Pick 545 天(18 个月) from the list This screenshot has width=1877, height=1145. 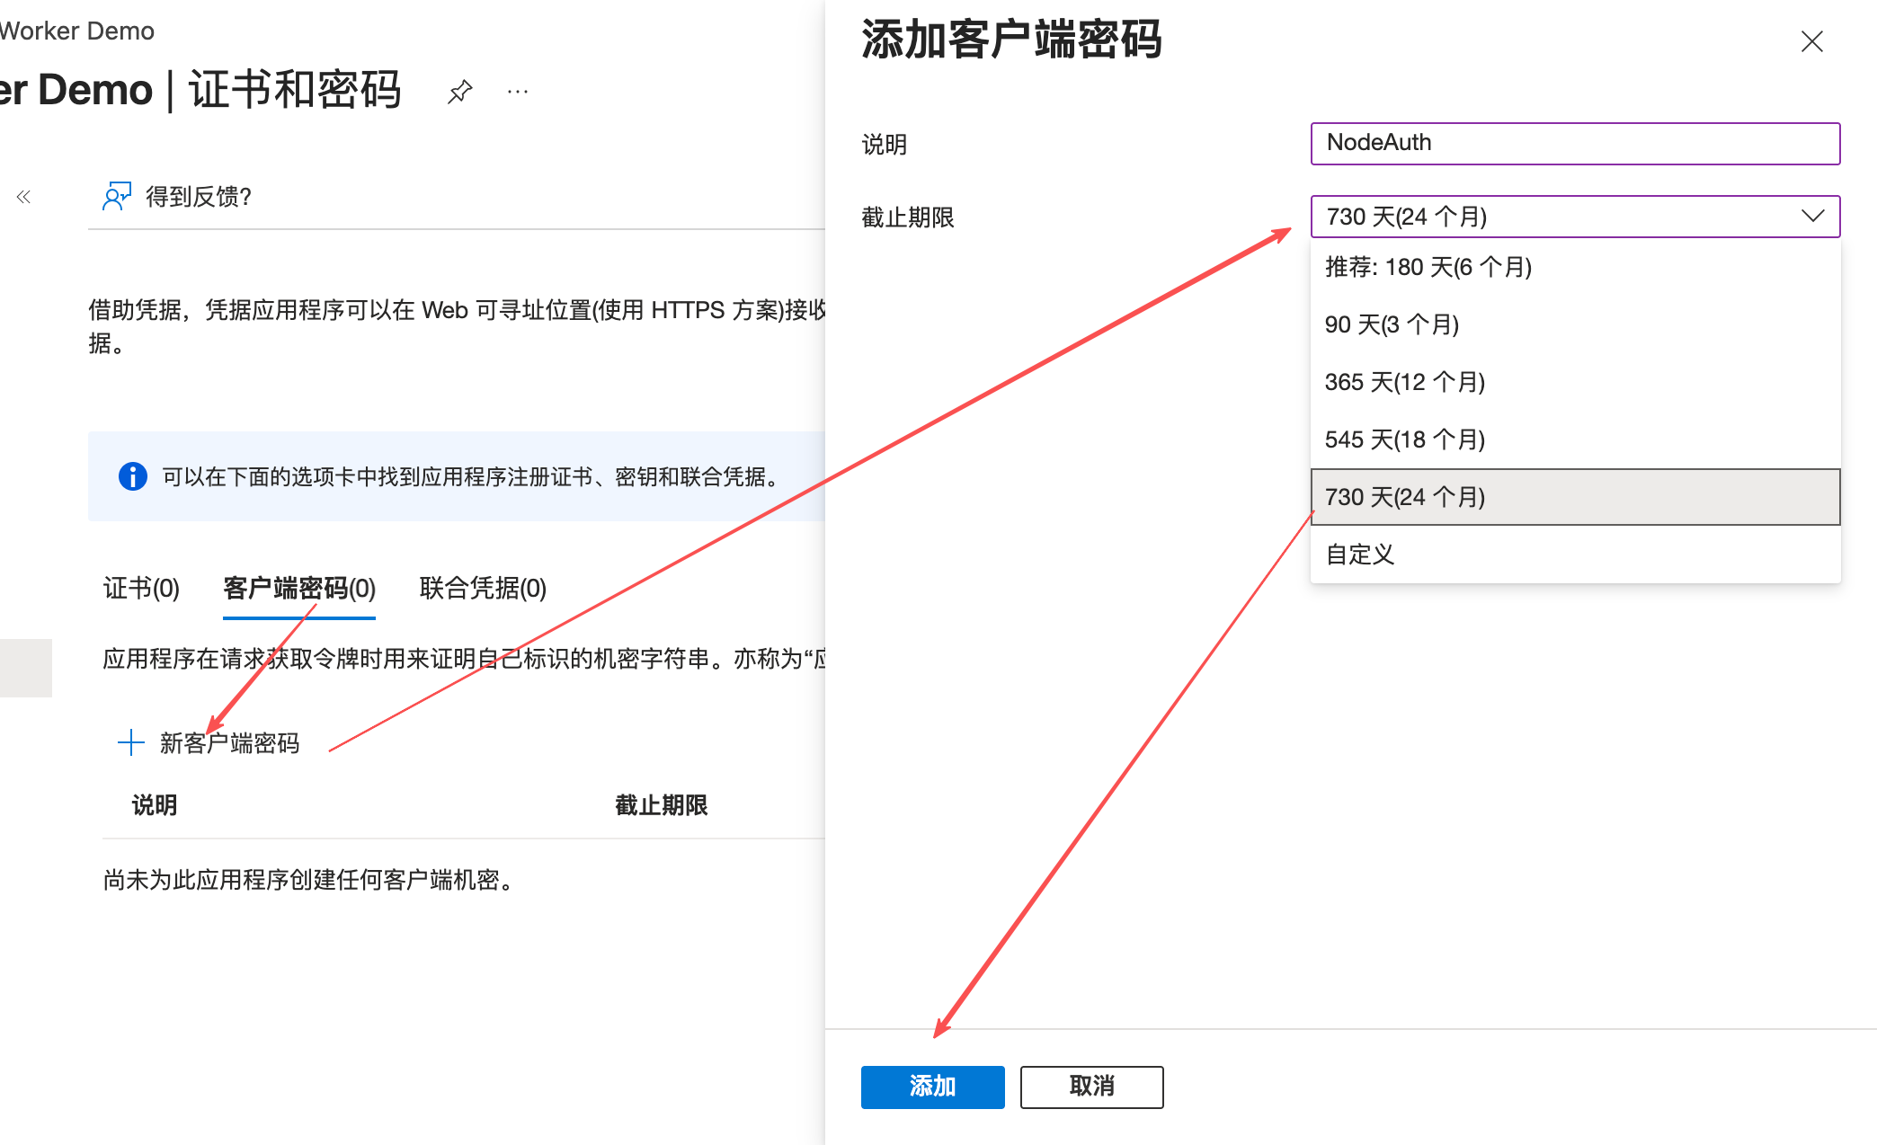[1404, 439]
